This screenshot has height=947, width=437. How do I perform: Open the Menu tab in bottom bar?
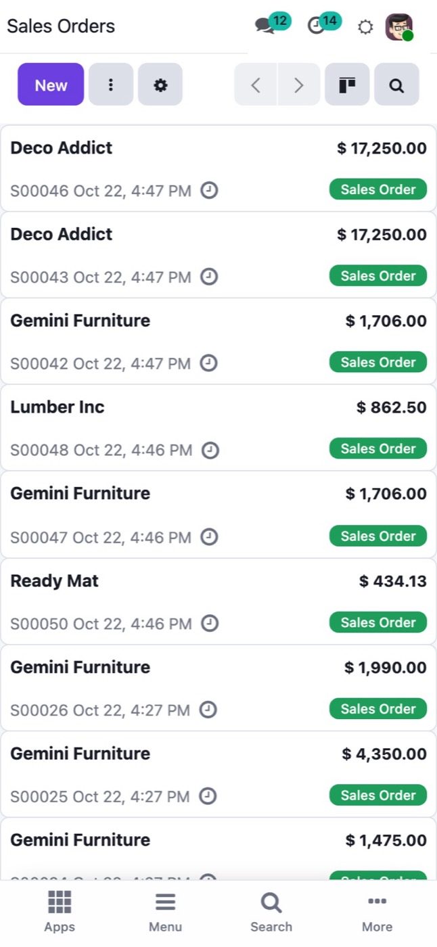165,912
